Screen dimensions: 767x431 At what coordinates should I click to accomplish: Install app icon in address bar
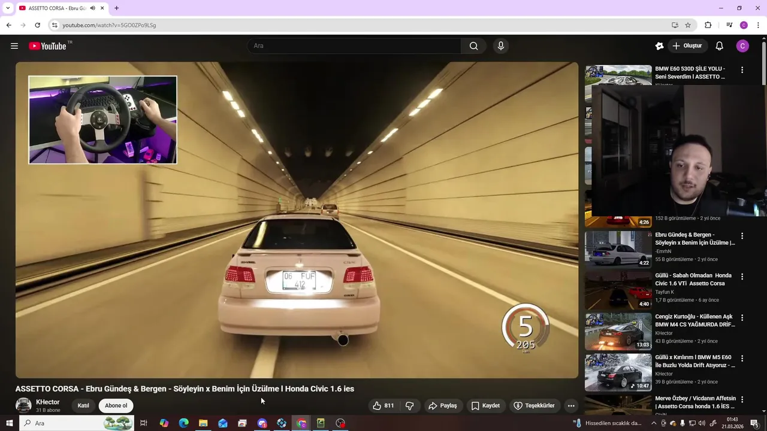coord(675,25)
